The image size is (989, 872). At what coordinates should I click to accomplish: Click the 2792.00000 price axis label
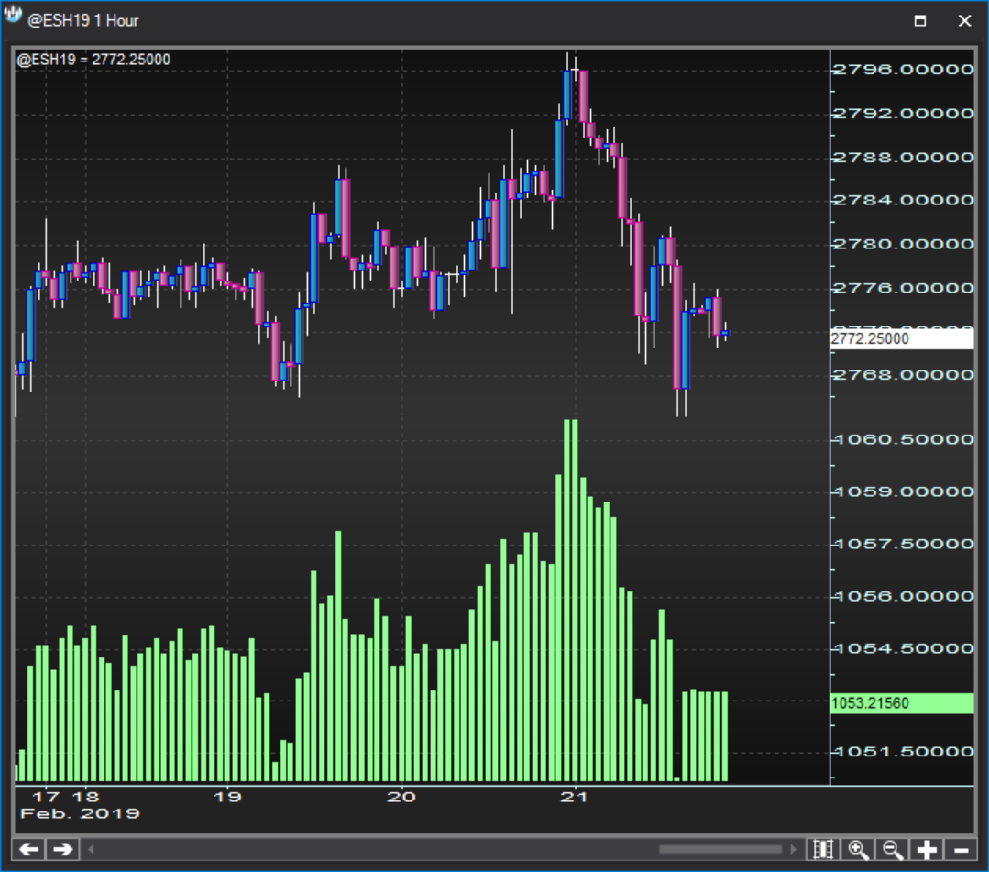(x=903, y=114)
